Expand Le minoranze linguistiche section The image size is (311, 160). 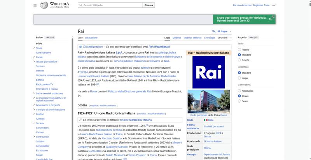pos(34,98)
